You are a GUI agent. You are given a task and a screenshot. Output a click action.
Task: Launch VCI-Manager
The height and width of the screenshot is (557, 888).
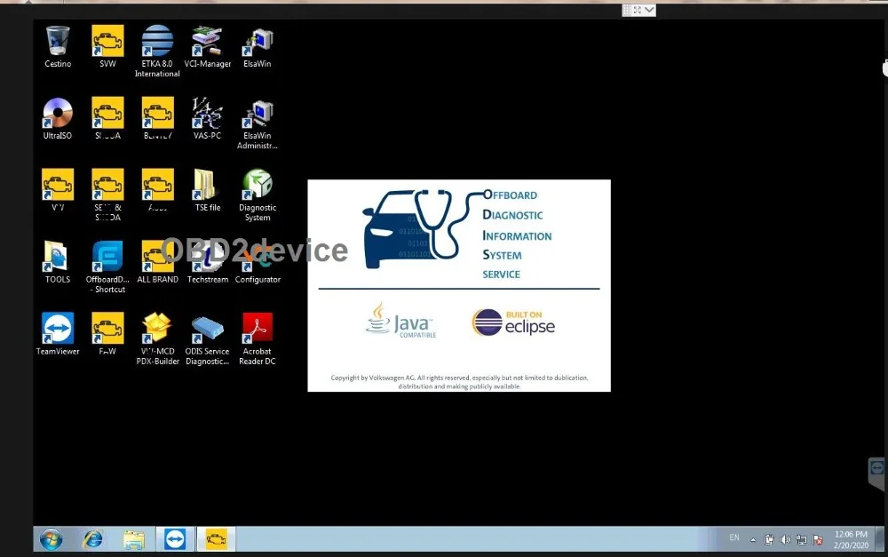point(207,46)
